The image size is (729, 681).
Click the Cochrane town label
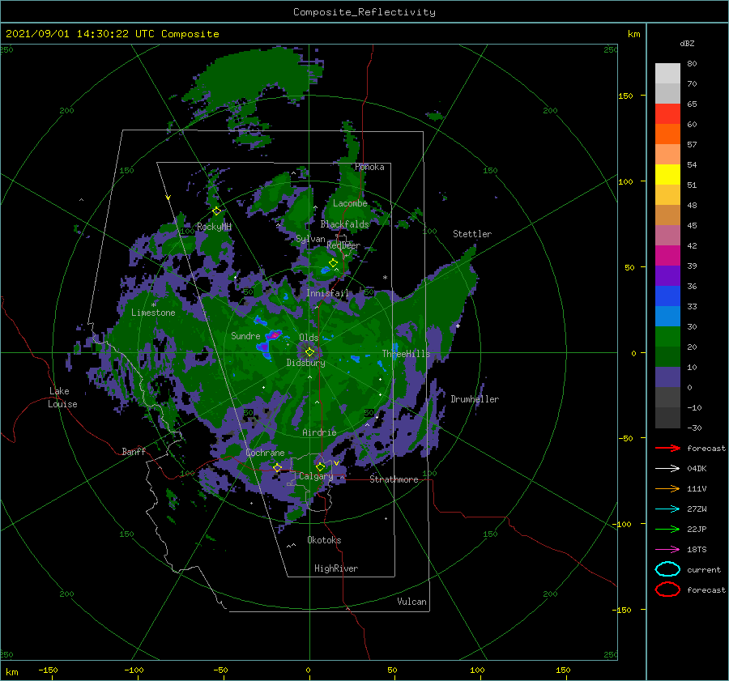[265, 453]
